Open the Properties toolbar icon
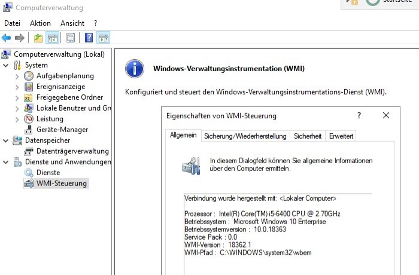The width and height of the screenshot is (419, 275). tap(70, 38)
